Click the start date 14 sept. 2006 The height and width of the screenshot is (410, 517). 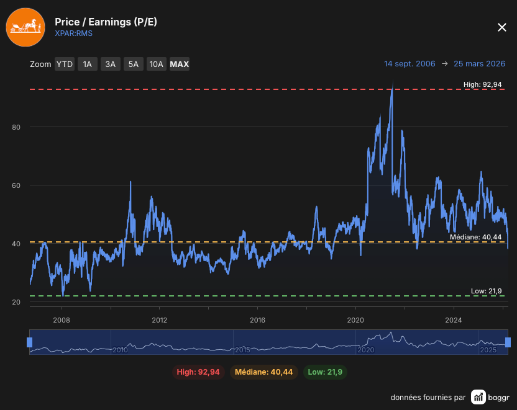409,63
